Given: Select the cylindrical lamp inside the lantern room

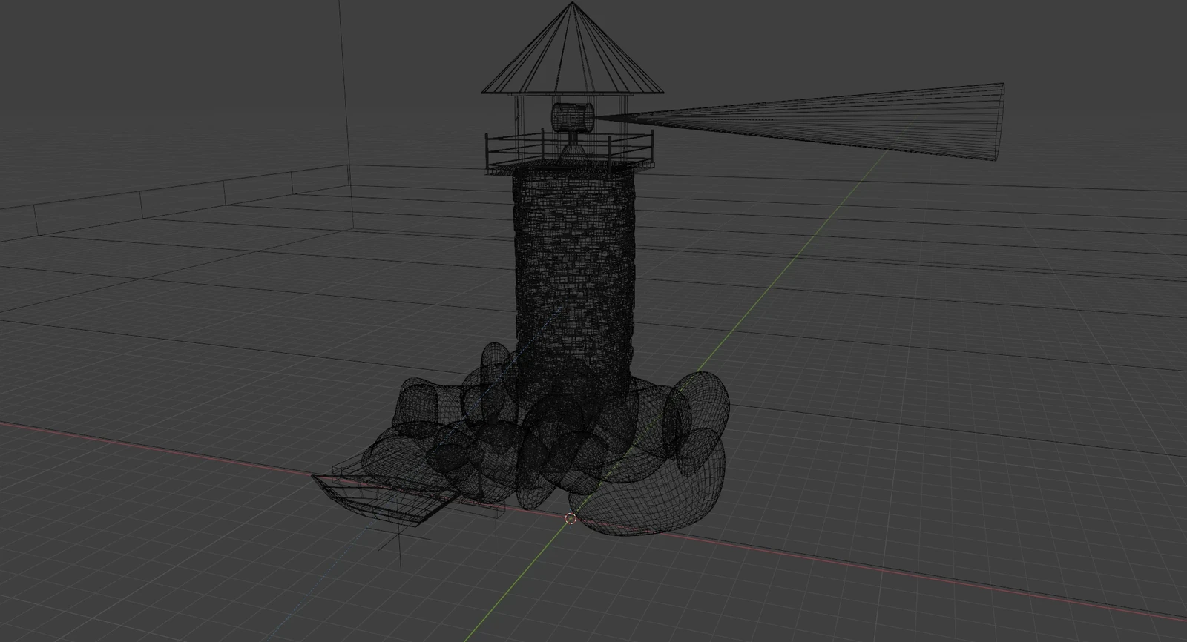Looking at the screenshot, I should [573, 116].
